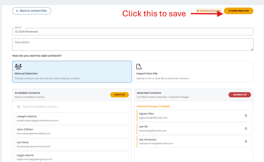Remove Lee Oh using trash icon

pyautogui.click(x=246, y=128)
